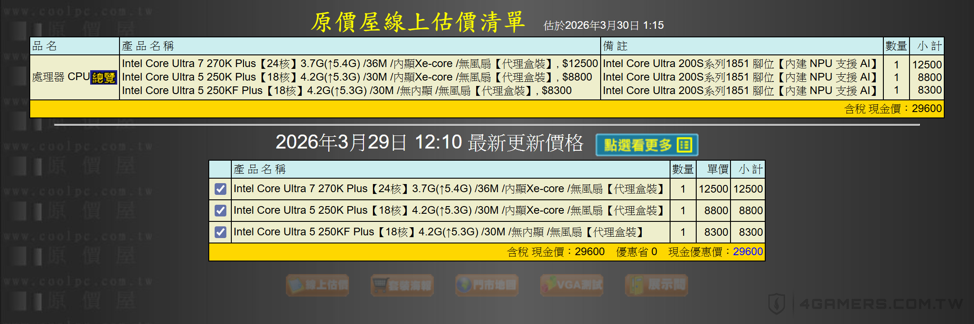This screenshot has height=324, width=974.
Task: Click the 2026年3月29日 12:10 最新更新價格 heading
Action: coord(429,143)
